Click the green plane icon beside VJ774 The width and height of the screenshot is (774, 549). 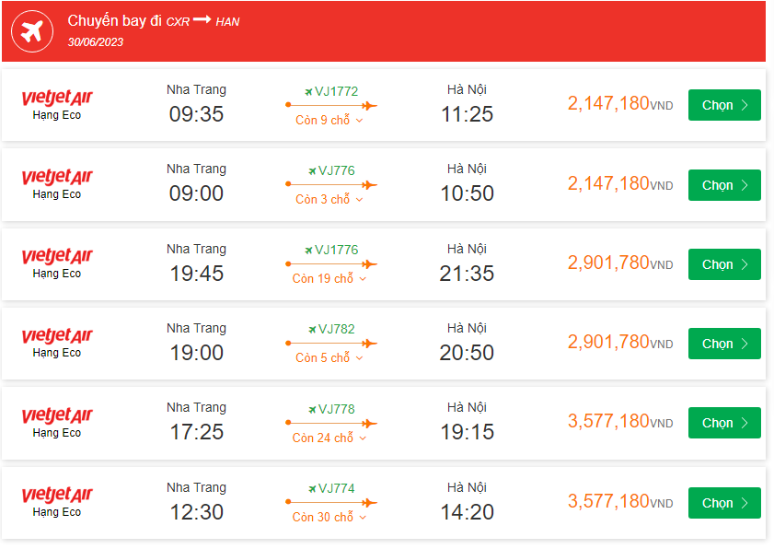[310, 489]
